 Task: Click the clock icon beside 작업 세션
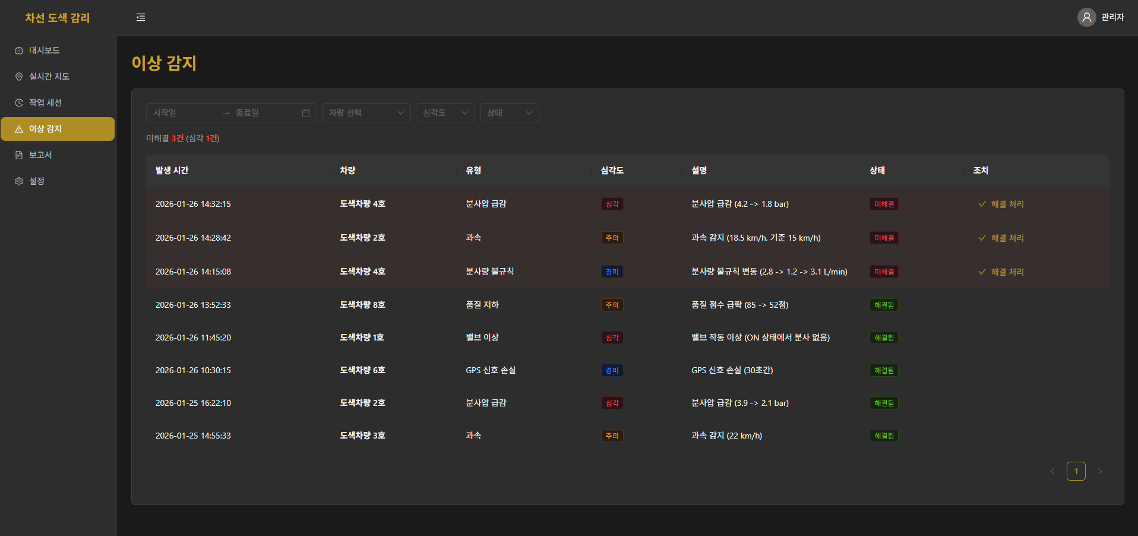19,103
